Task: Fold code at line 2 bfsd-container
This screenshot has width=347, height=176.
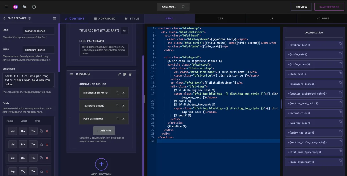Action: tap(156, 32)
